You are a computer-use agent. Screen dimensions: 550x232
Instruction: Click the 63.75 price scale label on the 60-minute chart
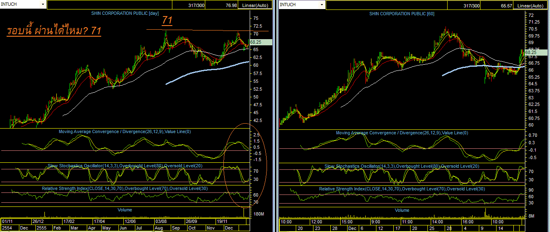click(534, 91)
